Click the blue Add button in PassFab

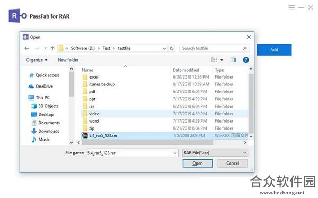coord(274,50)
